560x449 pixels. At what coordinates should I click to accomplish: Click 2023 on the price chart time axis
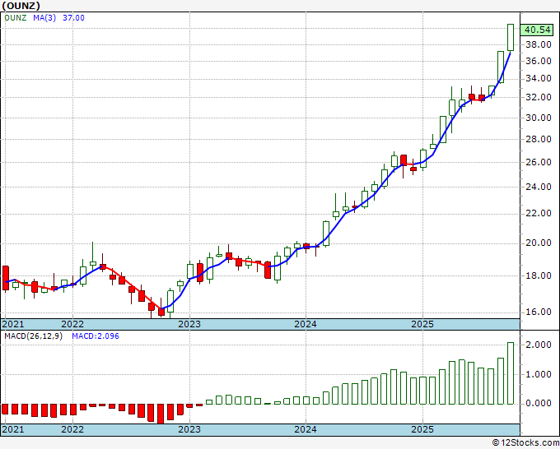(189, 324)
